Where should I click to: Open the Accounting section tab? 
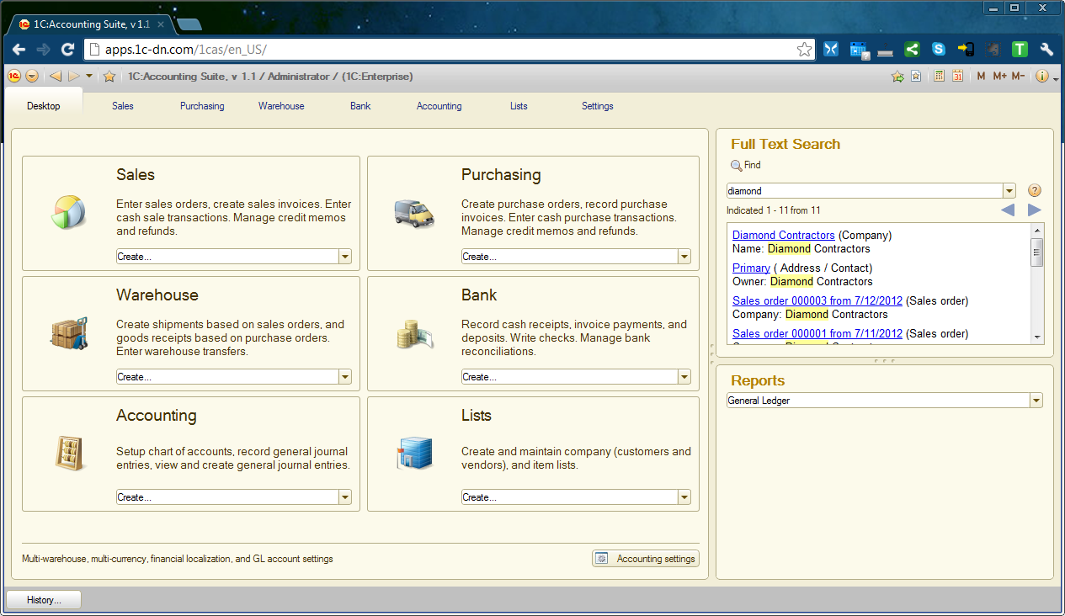[439, 106]
